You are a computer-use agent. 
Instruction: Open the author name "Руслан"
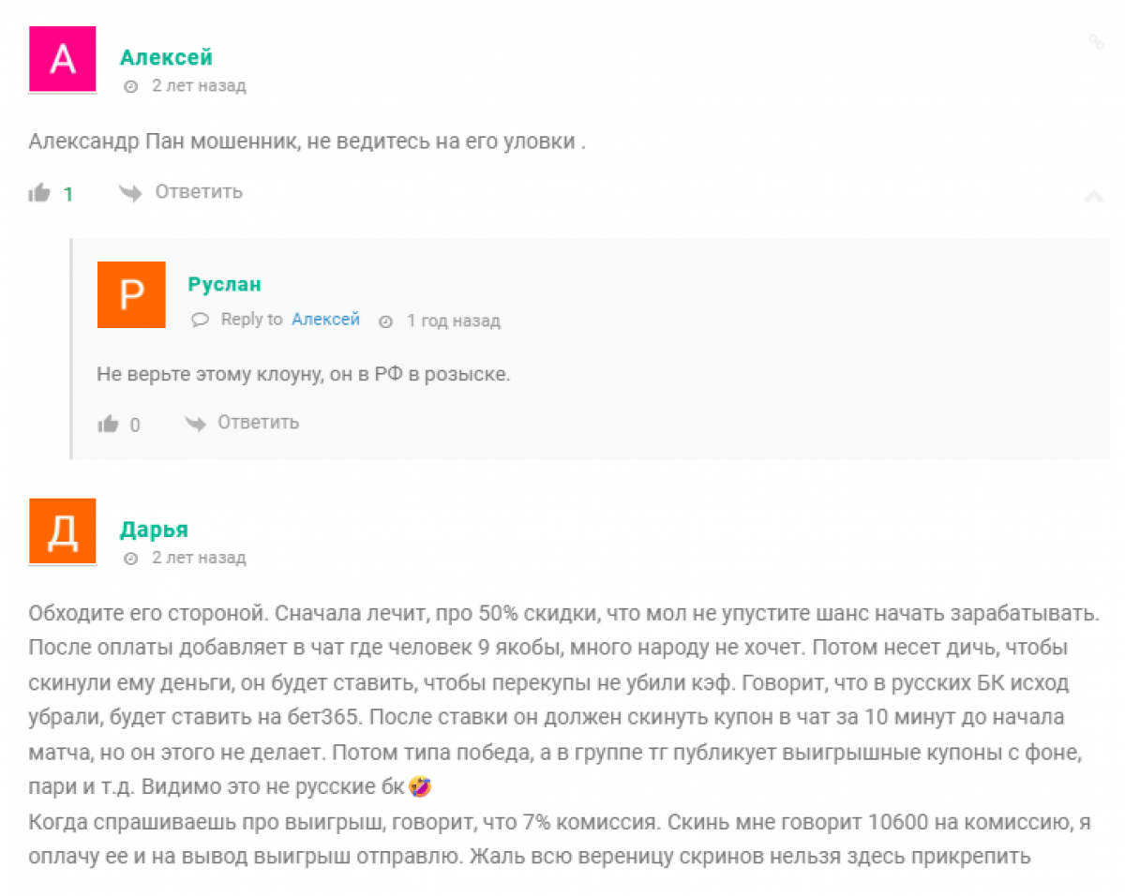click(x=224, y=284)
